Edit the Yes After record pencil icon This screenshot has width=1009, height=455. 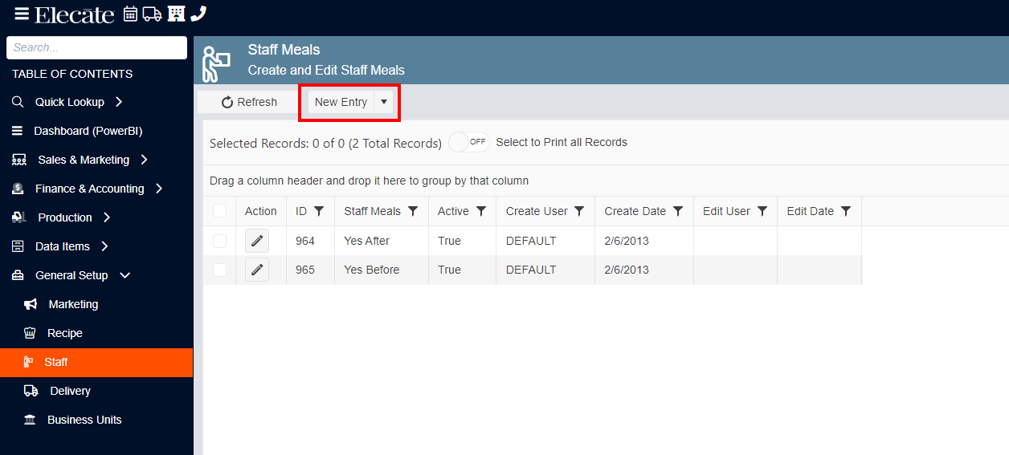257,241
